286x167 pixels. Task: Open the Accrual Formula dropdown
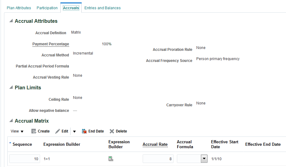click(x=204, y=159)
